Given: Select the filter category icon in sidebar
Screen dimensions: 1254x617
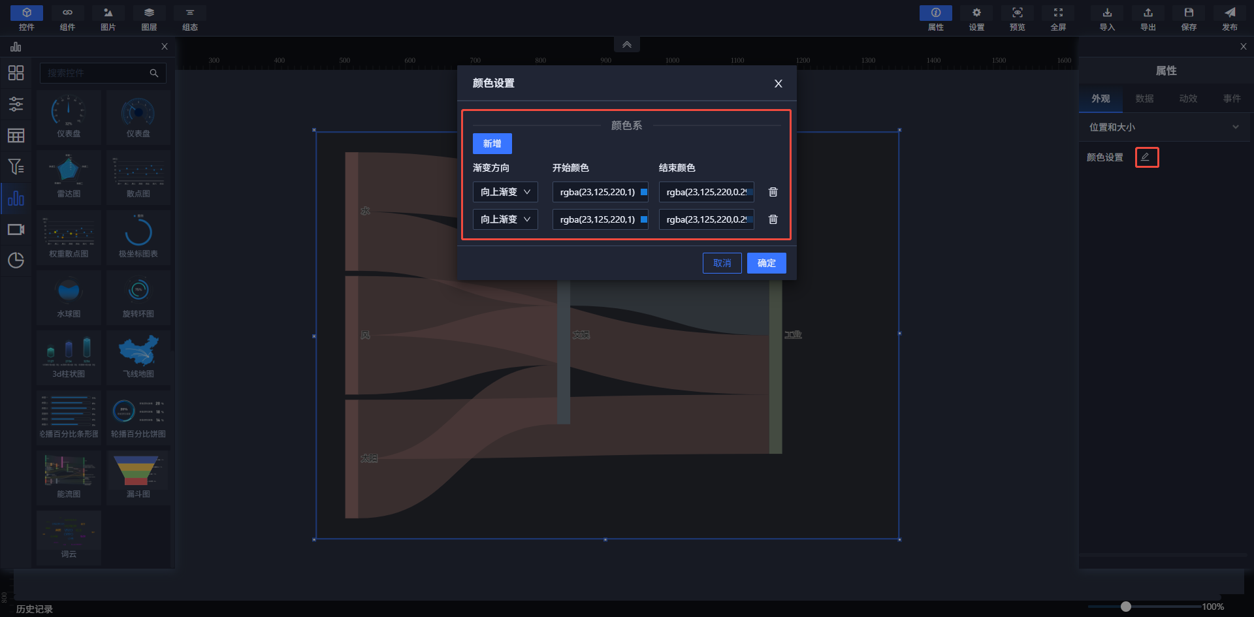Looking at the screenshot, I should [x=16, y=166].
